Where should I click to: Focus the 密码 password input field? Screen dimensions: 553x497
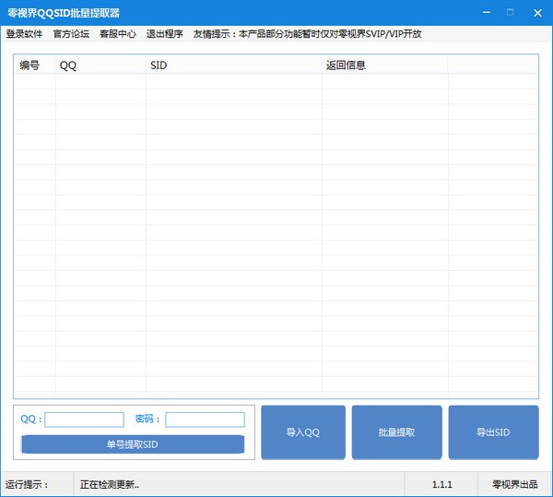pyautogui.click(x=205, y=420)
